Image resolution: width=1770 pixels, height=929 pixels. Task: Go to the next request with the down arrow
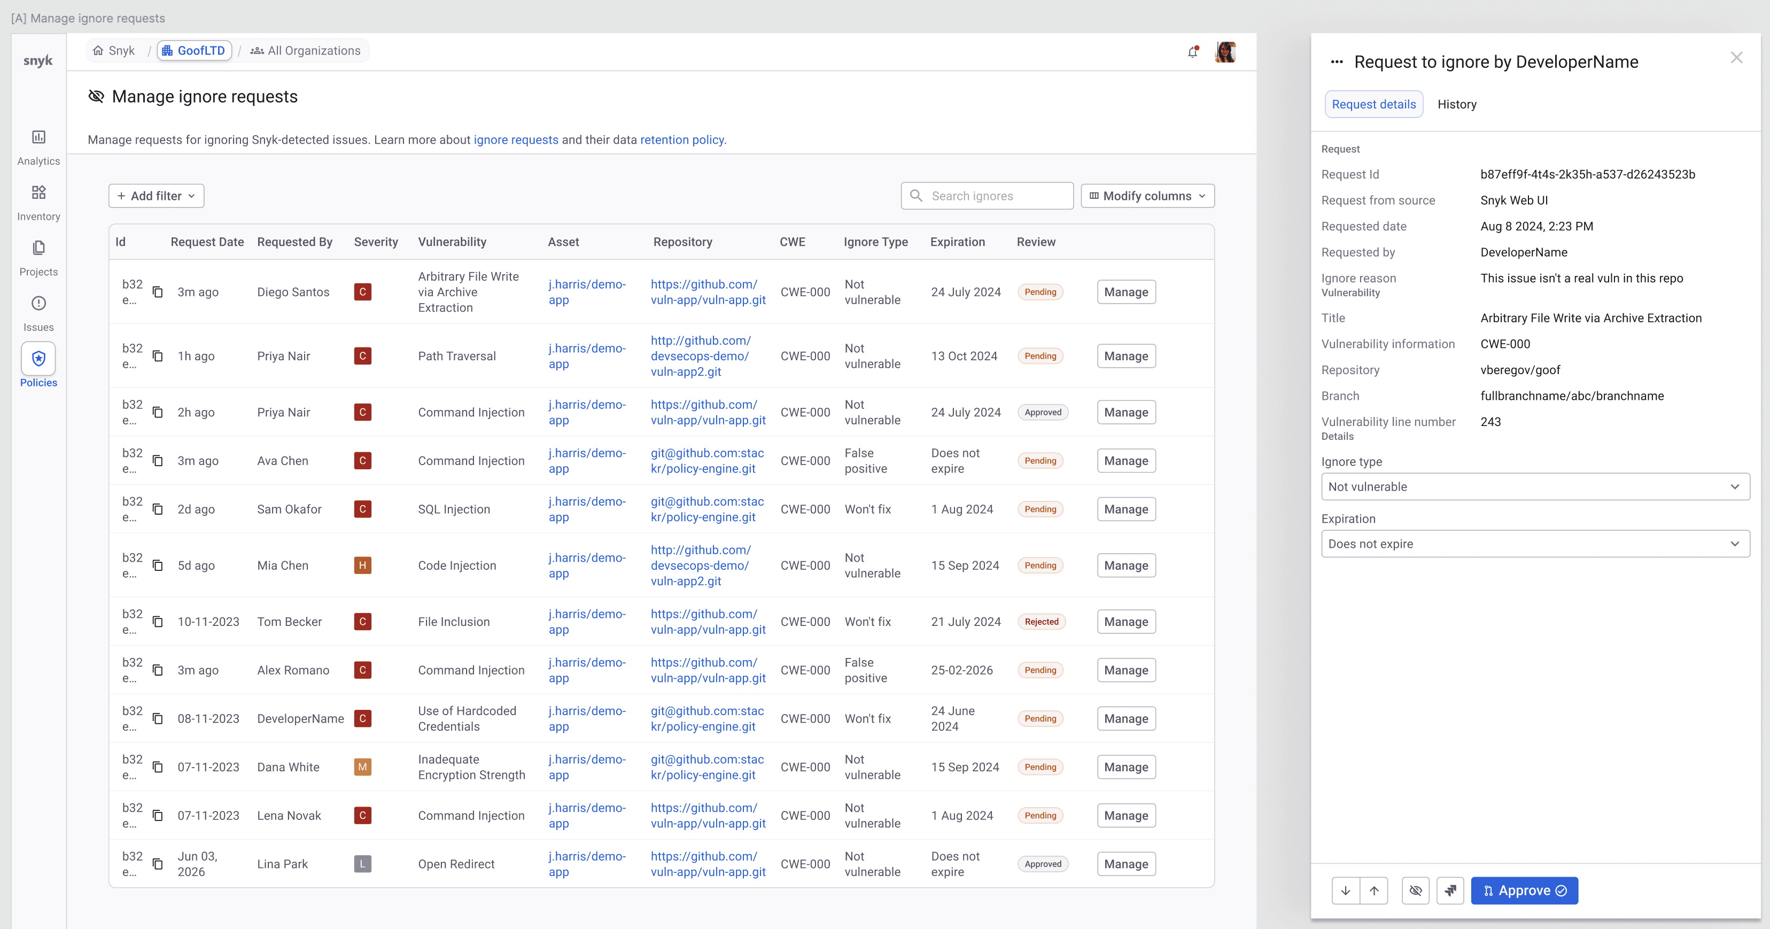[x=1345, y=891]
